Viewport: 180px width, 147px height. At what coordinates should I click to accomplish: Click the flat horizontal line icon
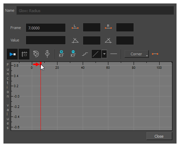(114, 54)
